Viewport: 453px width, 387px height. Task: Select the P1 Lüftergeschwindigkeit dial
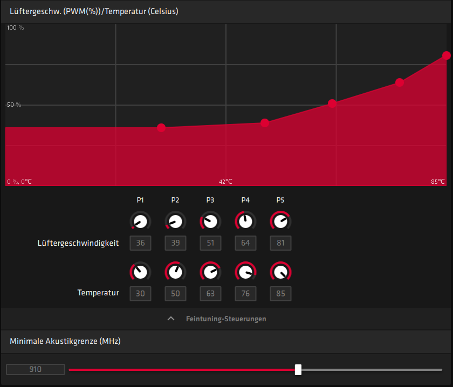point(140,220)
